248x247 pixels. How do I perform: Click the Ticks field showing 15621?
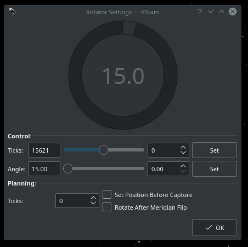[x=44, y=150]
